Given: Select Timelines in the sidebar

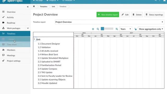Looking at the screenshot, I should 15,34.
